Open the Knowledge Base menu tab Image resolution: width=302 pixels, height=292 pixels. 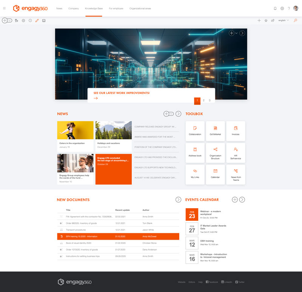tap(94, 8)
